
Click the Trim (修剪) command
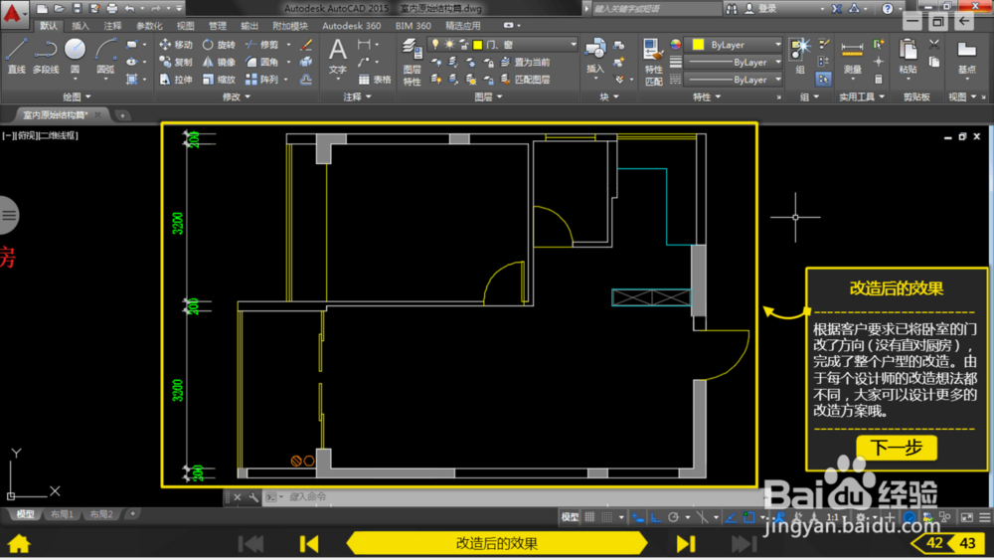click(261, 45)
